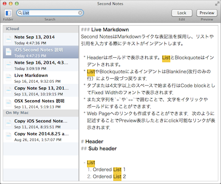Click the Sep 13, 2014, 10:19:15 PM timestamp
This screenshot has width=221, height=184.
click(x=38, y=94)
